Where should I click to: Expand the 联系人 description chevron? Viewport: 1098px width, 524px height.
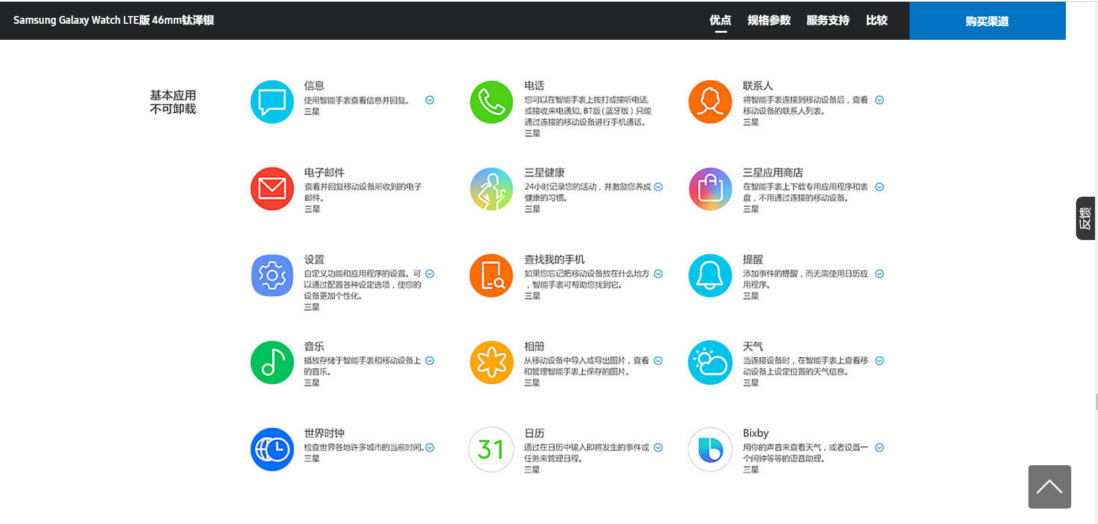pos(880,100)
